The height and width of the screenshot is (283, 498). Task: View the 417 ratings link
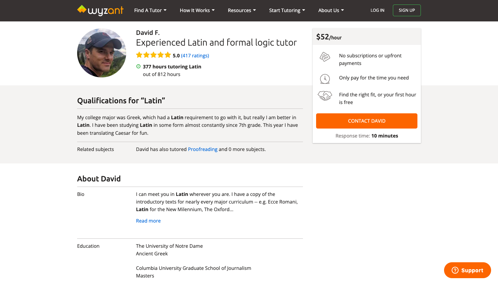tap(195, 56)
